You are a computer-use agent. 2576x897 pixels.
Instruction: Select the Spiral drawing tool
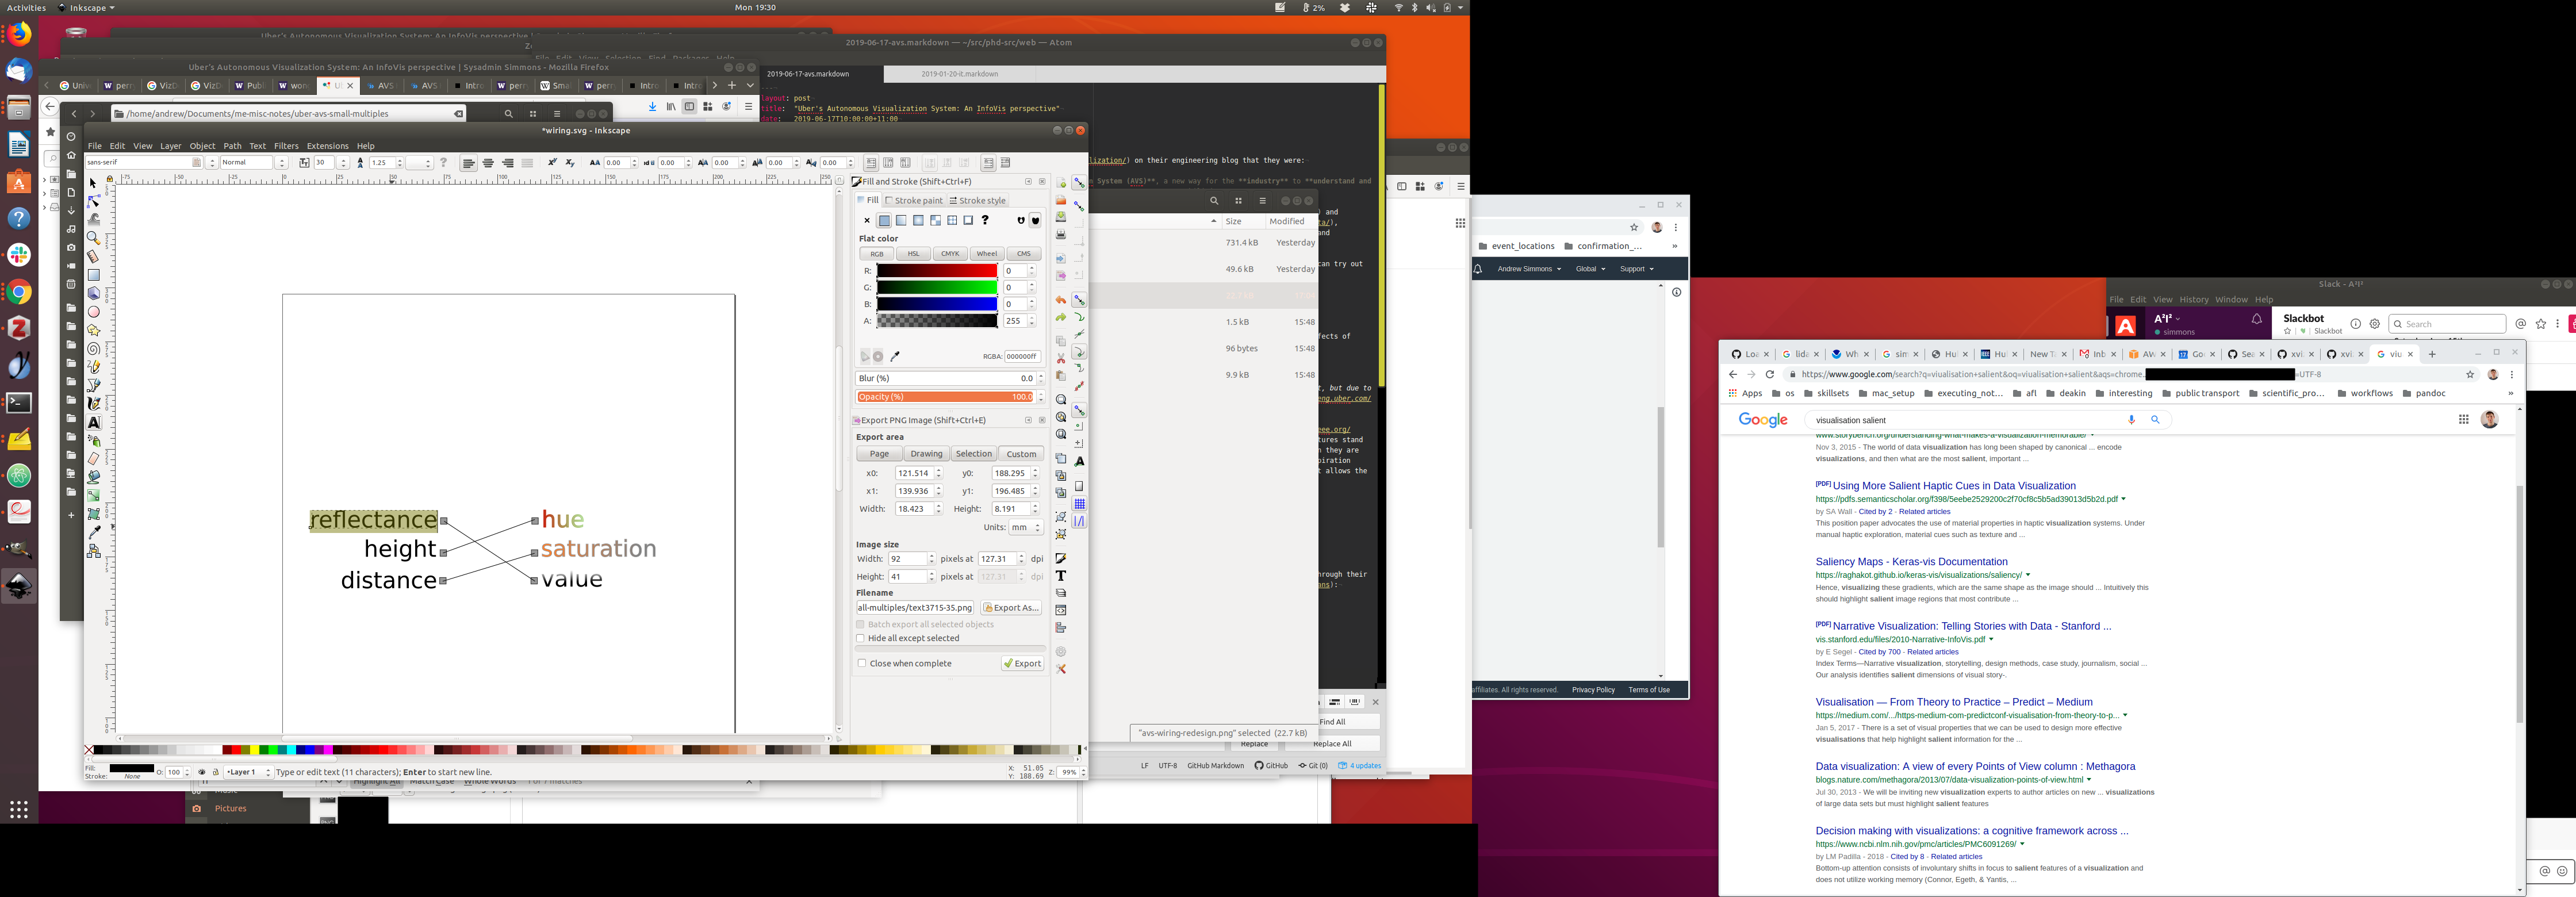click(x=93, y=349)
